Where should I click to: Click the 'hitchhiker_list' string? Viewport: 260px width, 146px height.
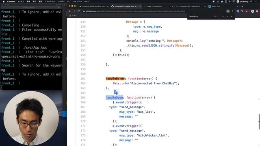[x=152, y=135]
